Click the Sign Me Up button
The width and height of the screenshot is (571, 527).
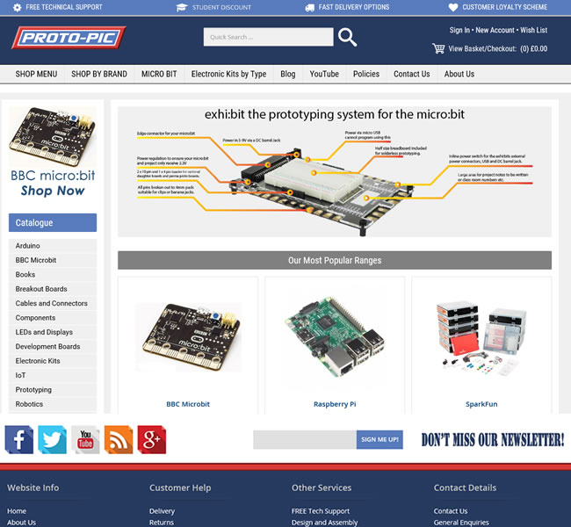click(379, 439)
